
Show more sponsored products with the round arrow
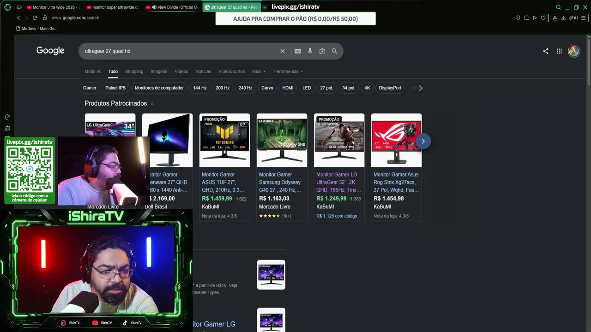click(x=423, y=141)
